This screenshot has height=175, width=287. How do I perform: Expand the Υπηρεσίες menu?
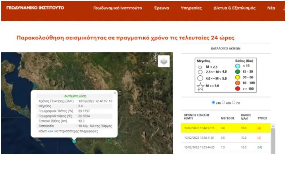pyautogui.click(x=191, y=8)
